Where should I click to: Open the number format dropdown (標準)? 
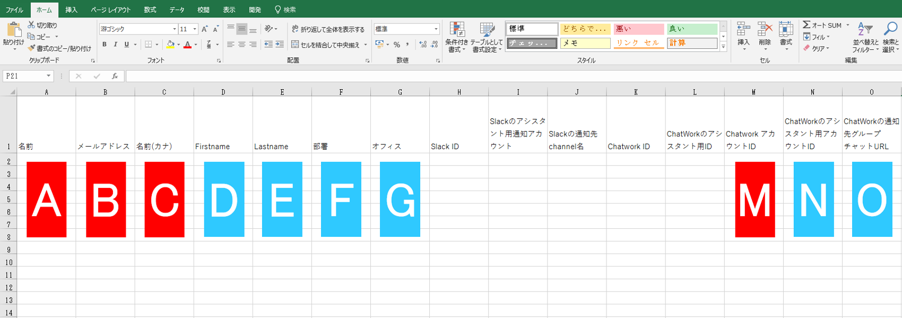tap(436, 29)
